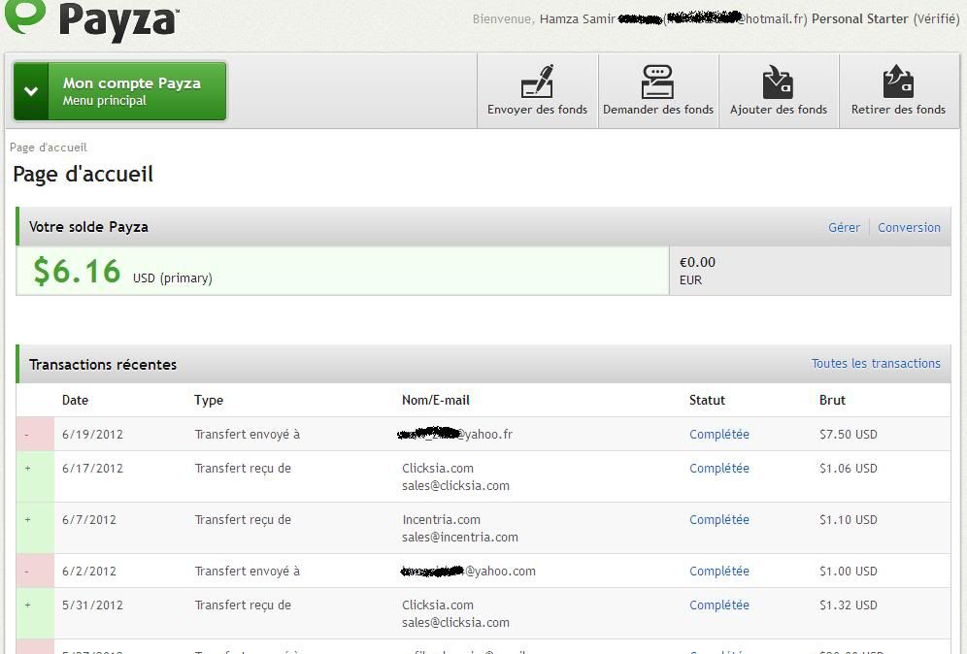This screenshot has height=654, width=967.
Task: Open Complétée status for 6/19/2012 transaction
Action: point(719,435)
